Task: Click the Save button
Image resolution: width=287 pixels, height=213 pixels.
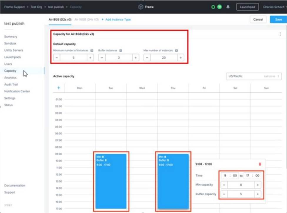Action: [278, 19]
